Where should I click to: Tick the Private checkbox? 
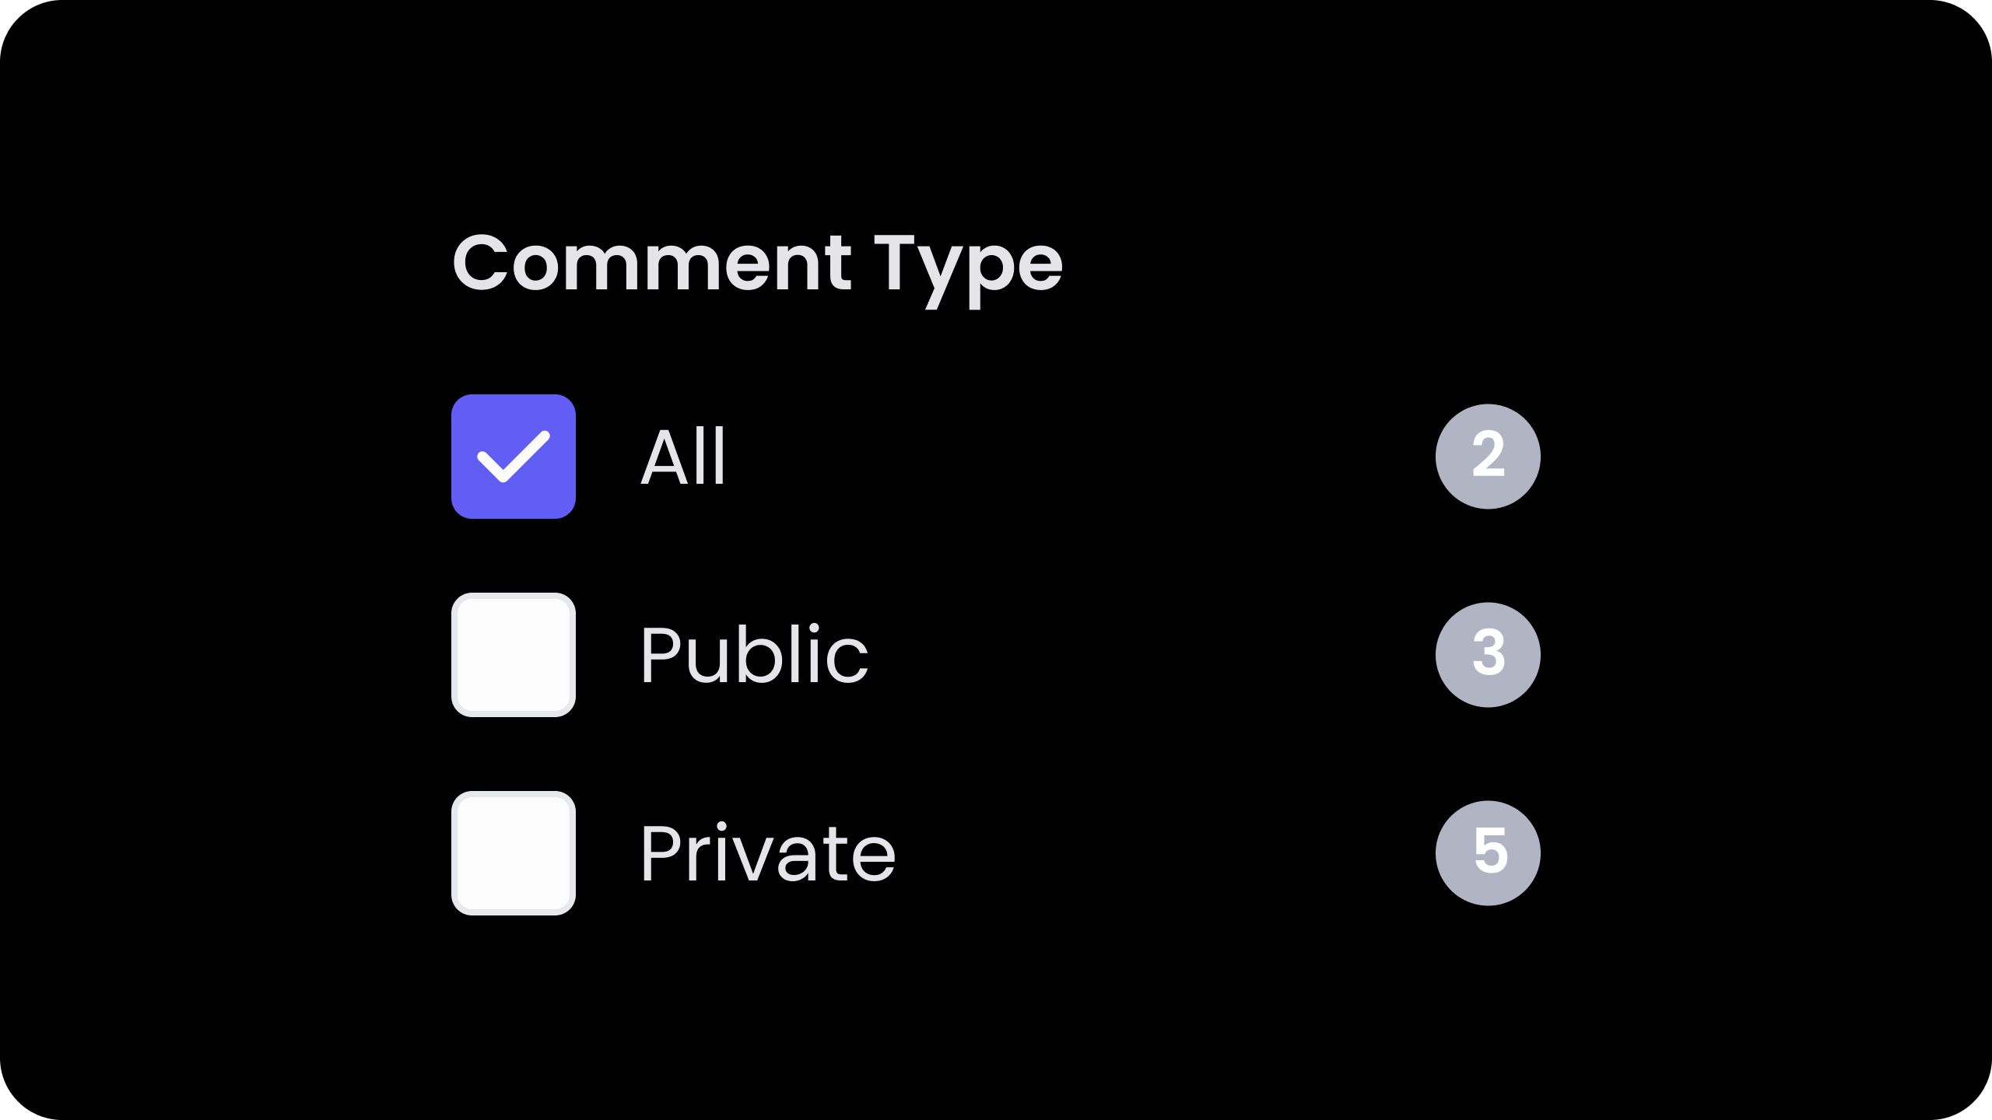point(514,853)
